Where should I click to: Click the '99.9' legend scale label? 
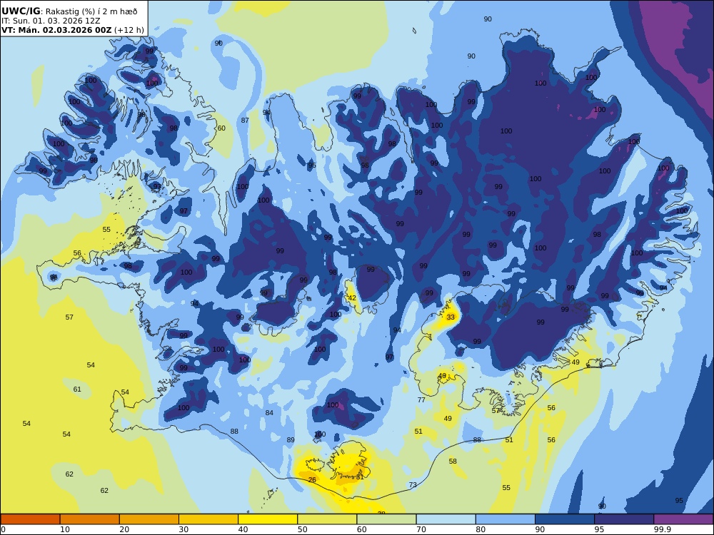[x=661, y=529]
